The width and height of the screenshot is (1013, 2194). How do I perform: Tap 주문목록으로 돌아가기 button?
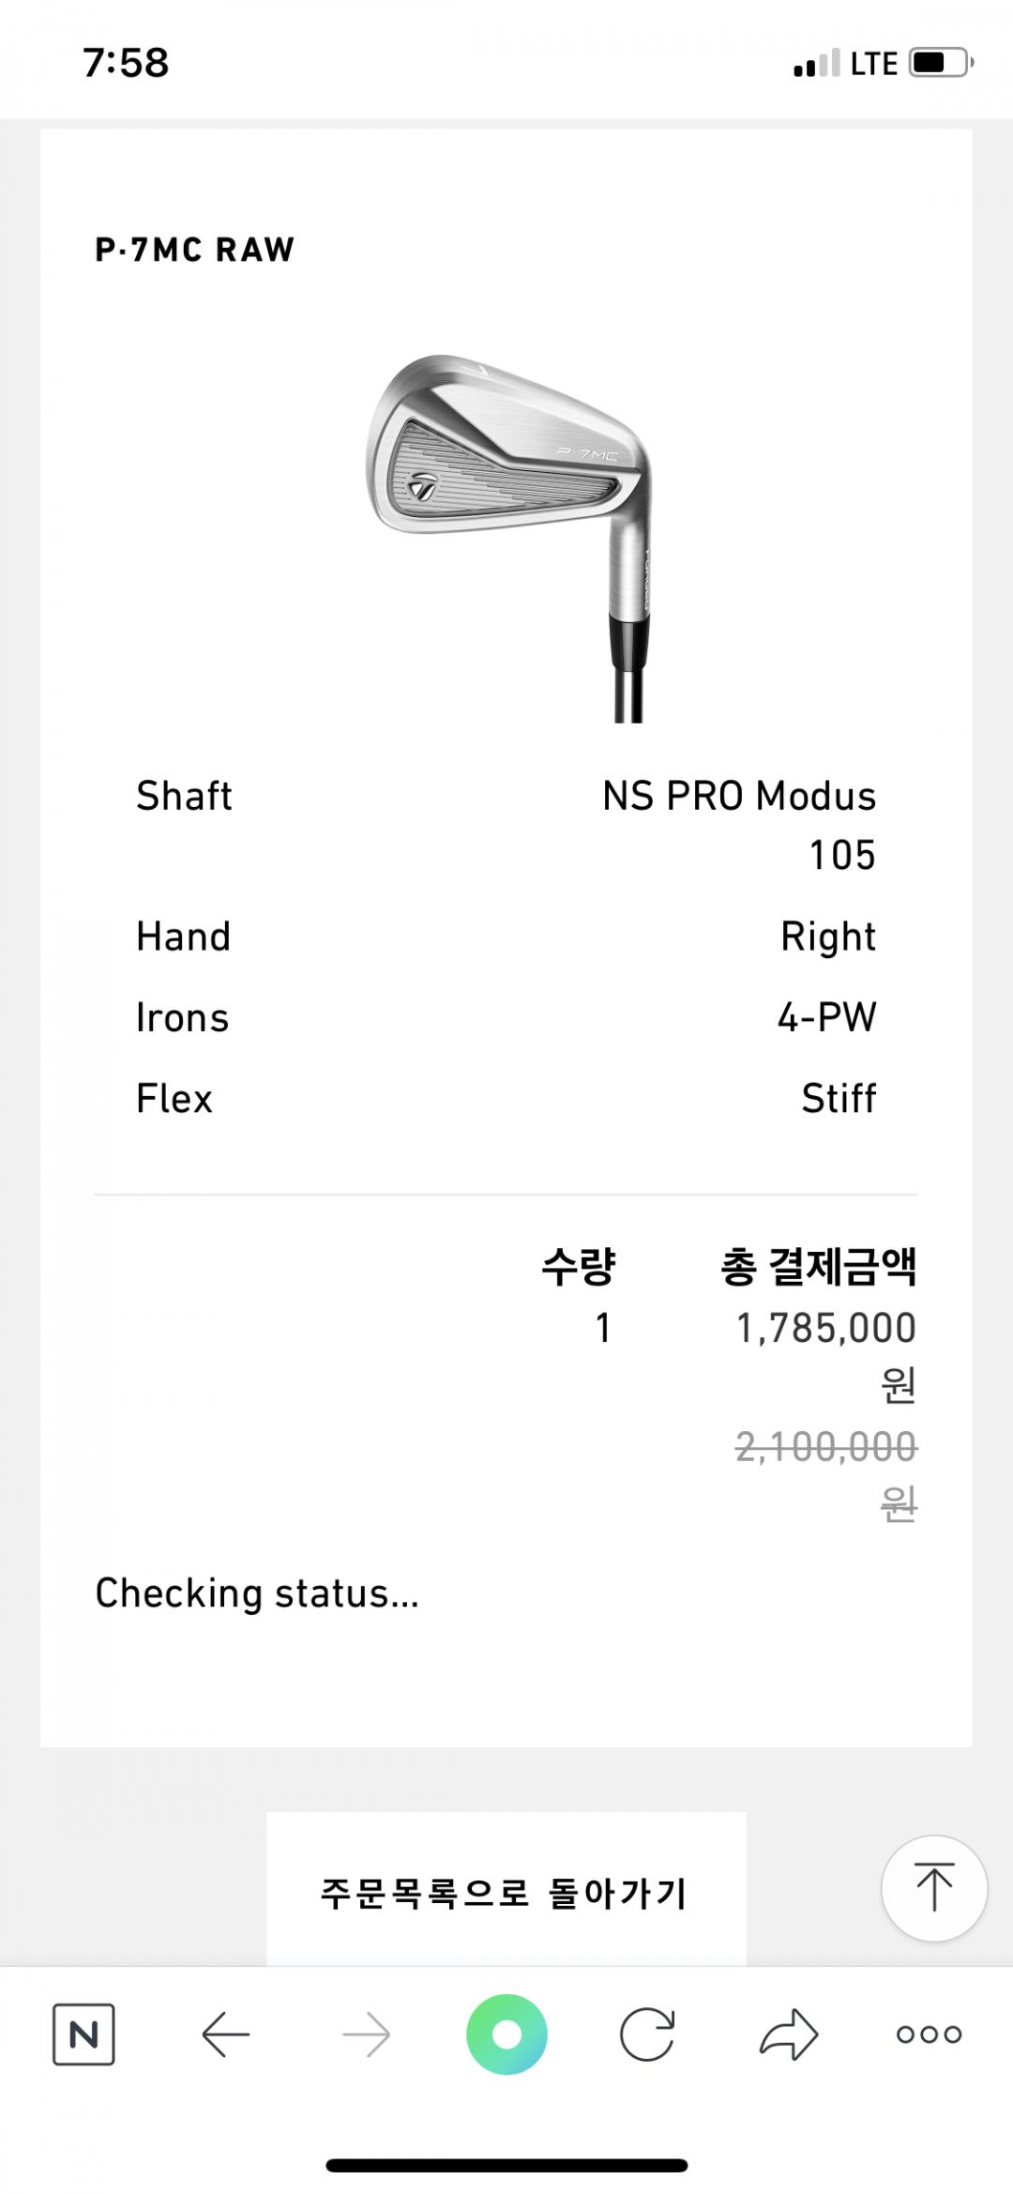tap(506, 1893)
